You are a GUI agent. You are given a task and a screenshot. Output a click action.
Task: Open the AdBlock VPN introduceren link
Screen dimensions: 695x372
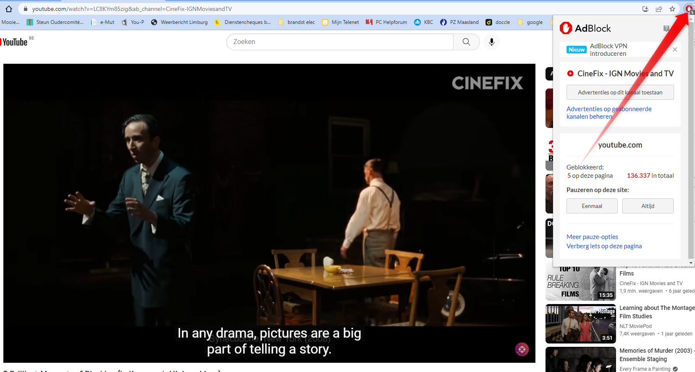point(608,49)
